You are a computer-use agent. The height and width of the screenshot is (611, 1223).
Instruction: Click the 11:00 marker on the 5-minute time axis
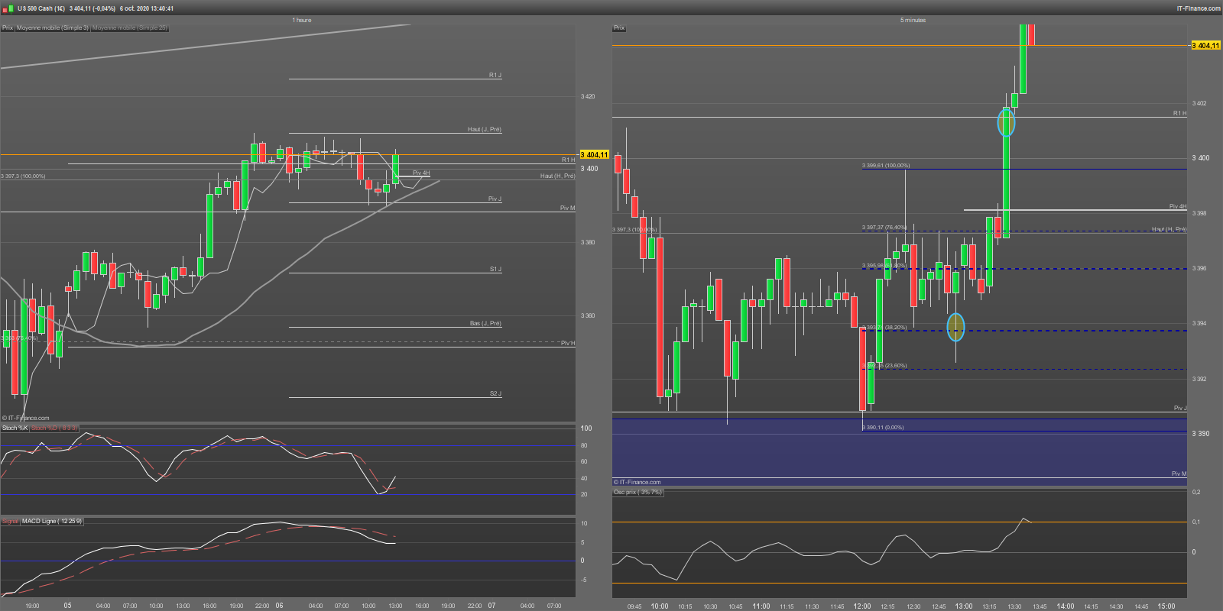pos(761,606)
